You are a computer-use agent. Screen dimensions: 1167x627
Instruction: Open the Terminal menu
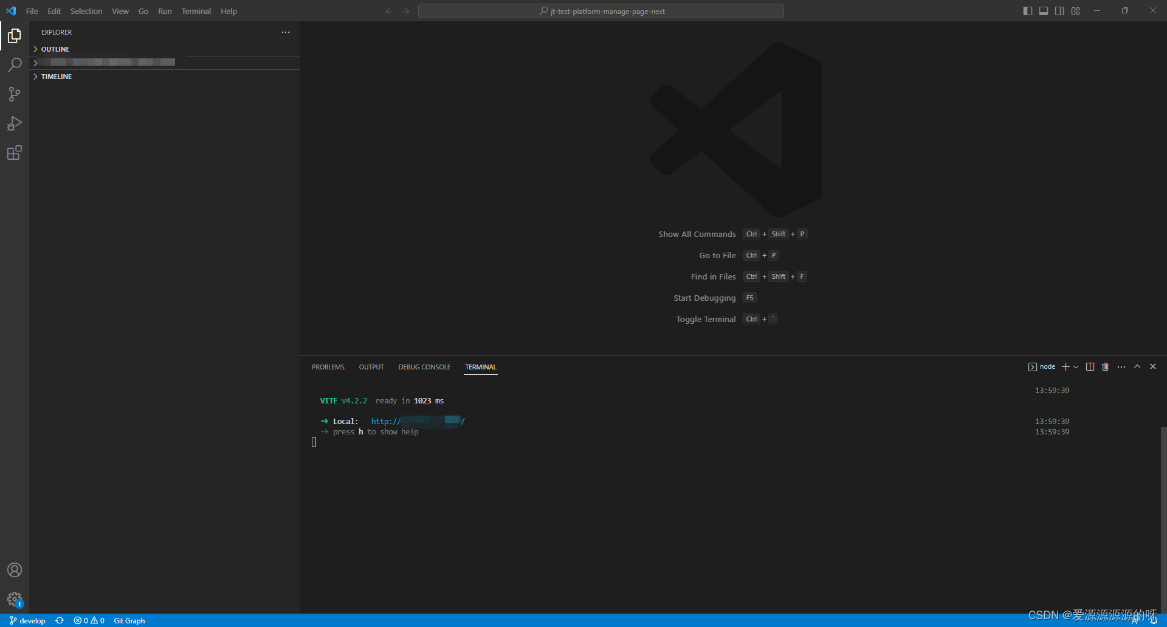196,11
